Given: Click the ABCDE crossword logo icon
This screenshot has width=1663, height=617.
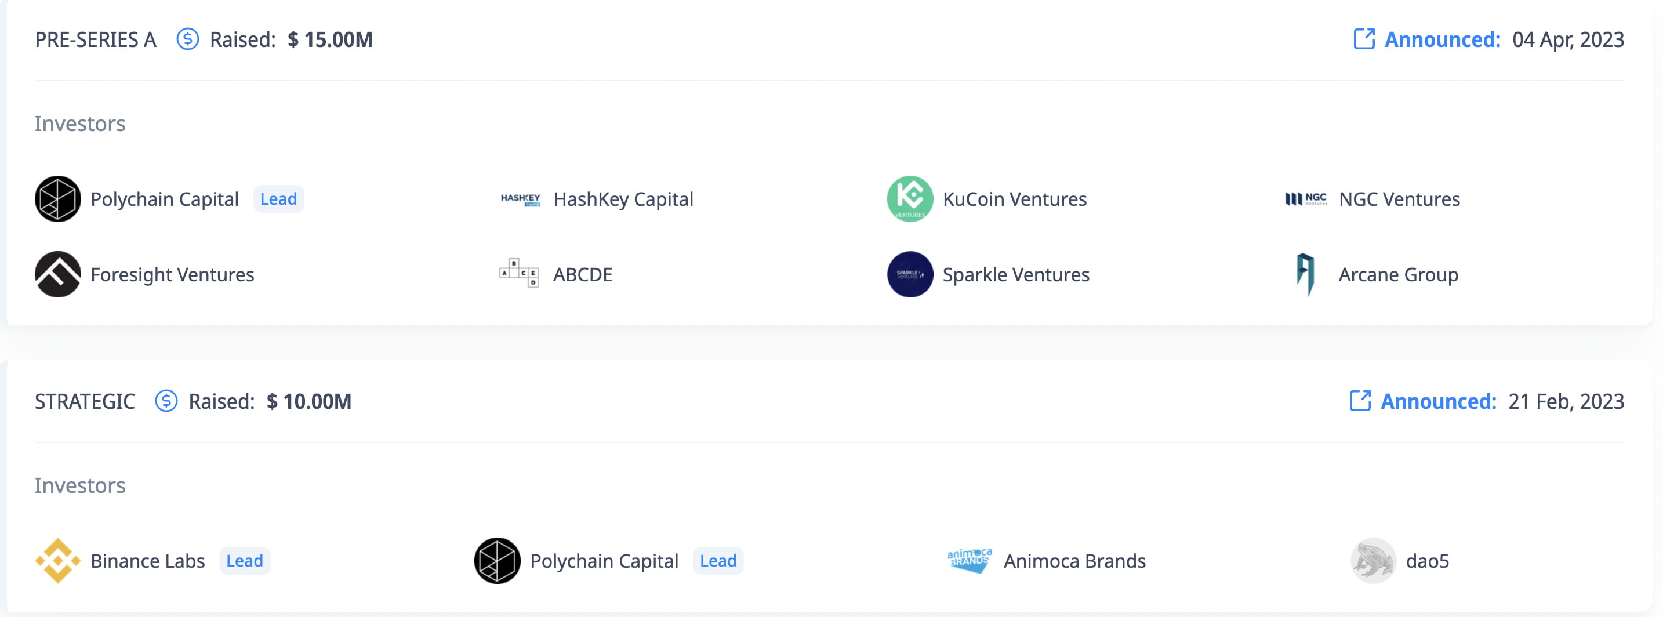Looking at the screenshot, I should [519, 274].
